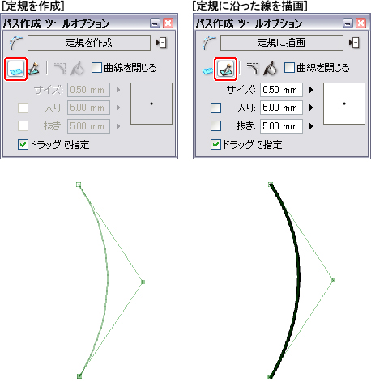Select the draw on ruler icon in right panel
Viewport: 371px width, 390px height.
point(225,69)
